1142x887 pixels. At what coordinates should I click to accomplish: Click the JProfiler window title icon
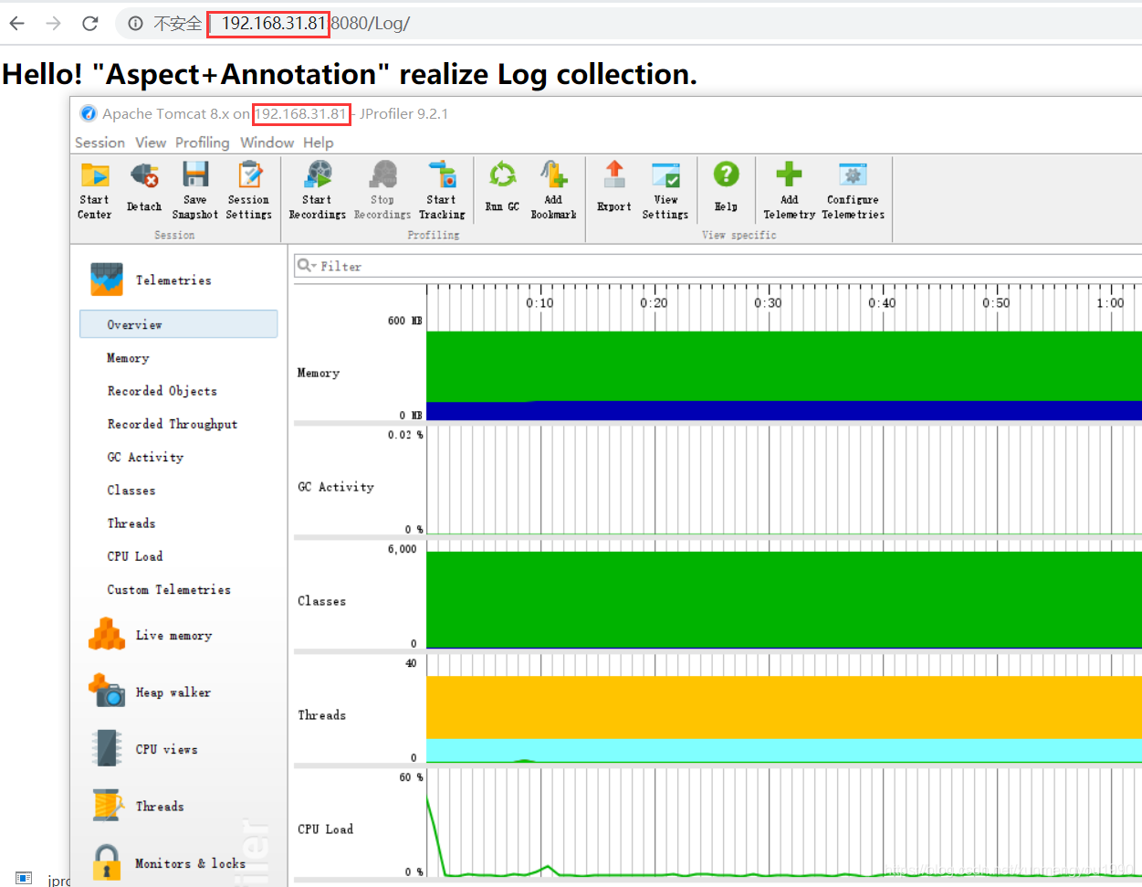click(x=89, y=114)
